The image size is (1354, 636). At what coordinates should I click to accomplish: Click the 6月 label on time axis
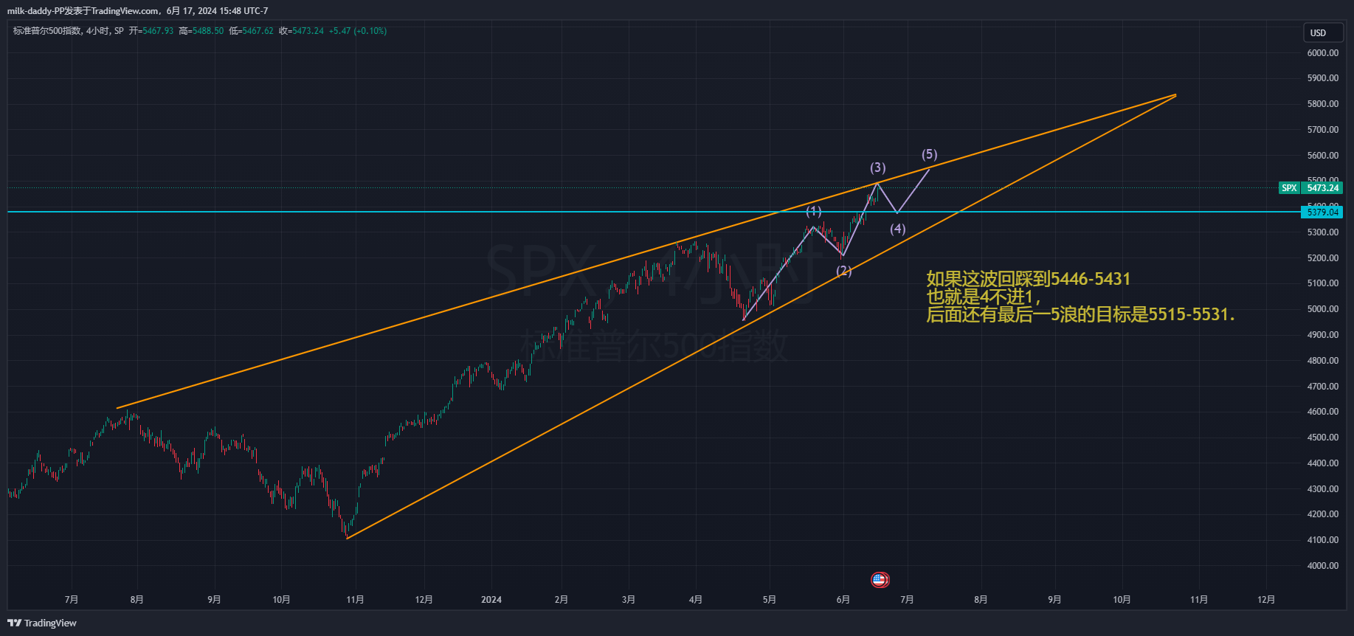point(843,599)
